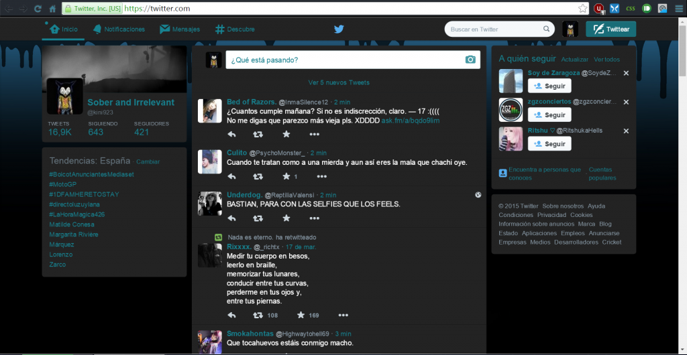
Task: Open more options on Culito's tweet
Action: (321, 177)
